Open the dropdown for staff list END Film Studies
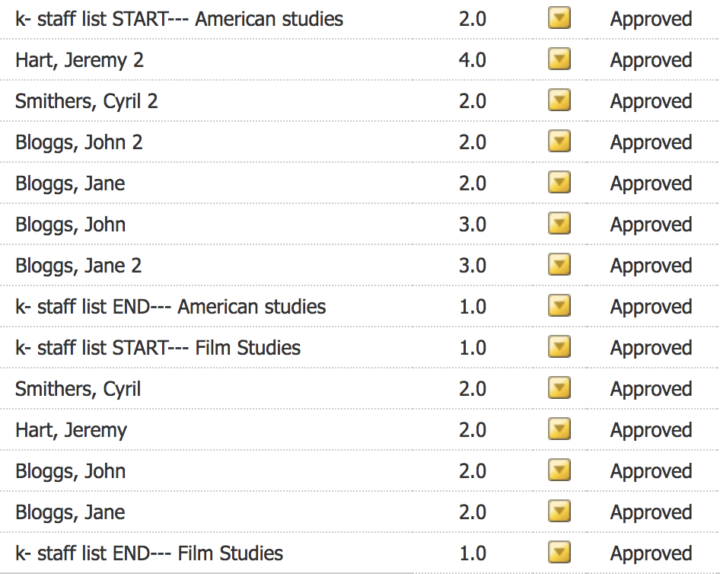The height and width of the screenshot is (574, 720). coord(559,553)
